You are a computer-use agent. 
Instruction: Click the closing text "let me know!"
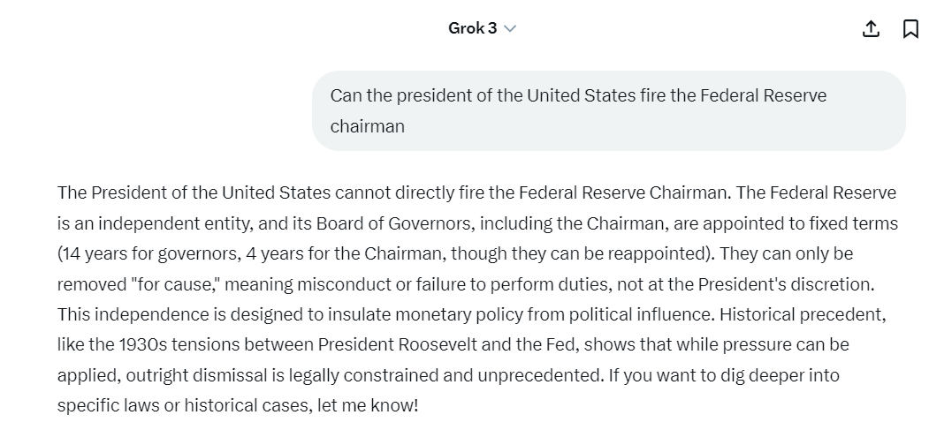point(368,406)
